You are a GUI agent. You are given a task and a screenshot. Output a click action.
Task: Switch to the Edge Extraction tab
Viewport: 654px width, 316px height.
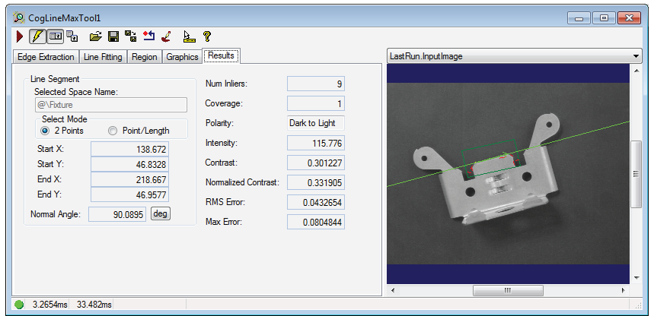[x=46, y=57]
